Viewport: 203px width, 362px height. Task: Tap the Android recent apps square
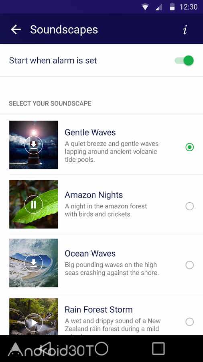point(158,349)
